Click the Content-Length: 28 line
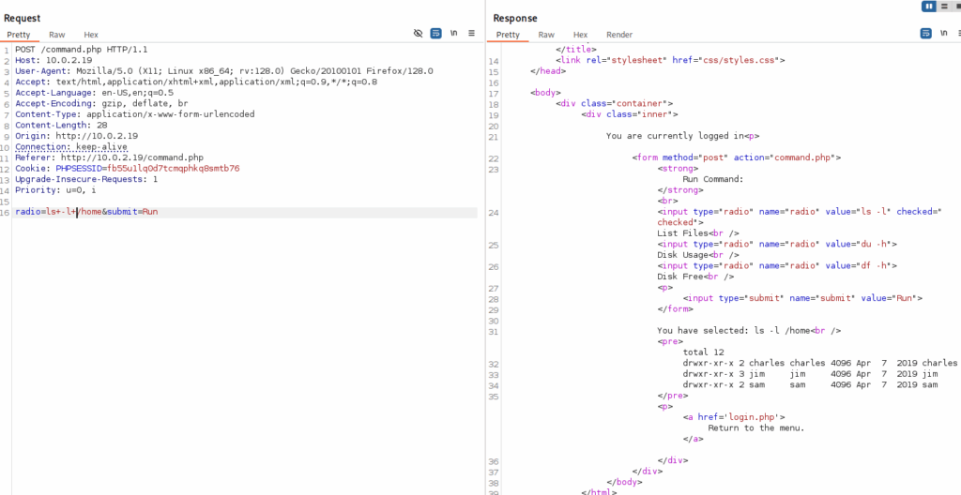961x495 pixels. point(61,126)
